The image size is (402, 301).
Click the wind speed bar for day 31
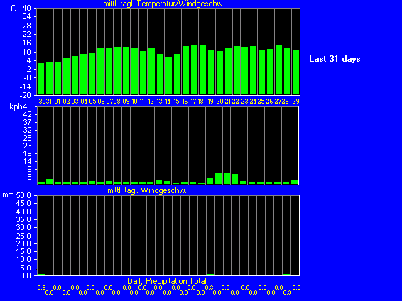coord(49,181)
